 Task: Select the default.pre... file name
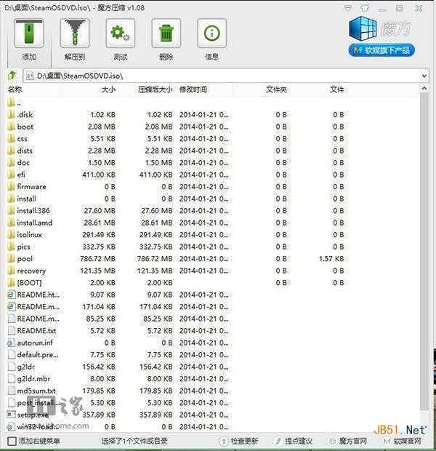(38, 355)
